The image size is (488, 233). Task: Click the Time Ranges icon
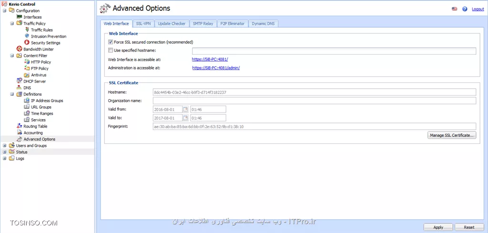coord(27,113)
